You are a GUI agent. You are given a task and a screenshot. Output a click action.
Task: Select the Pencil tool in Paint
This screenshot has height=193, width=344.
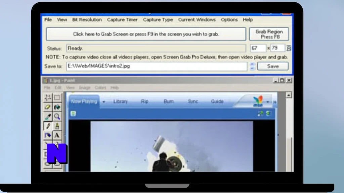coord(48,126)
